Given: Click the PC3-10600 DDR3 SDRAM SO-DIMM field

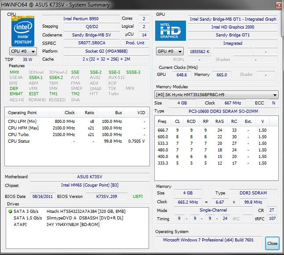Looking at the screenshot, I should 223,111.
